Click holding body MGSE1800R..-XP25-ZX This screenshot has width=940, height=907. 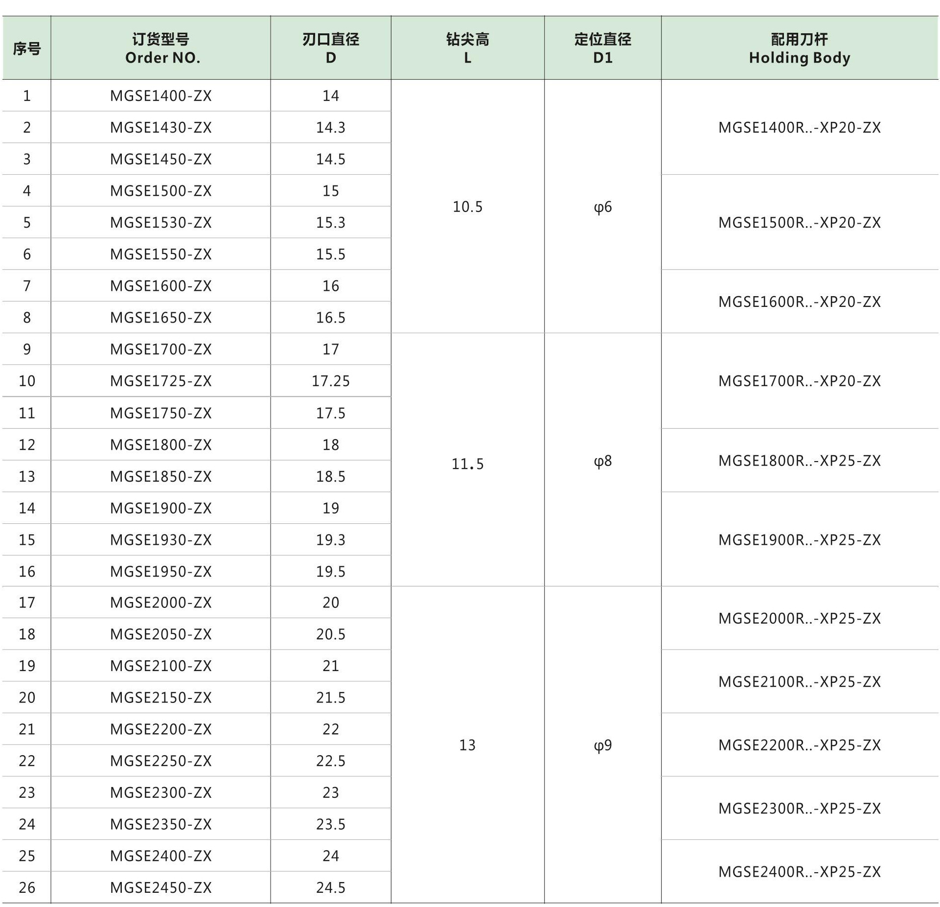point(800,461)
